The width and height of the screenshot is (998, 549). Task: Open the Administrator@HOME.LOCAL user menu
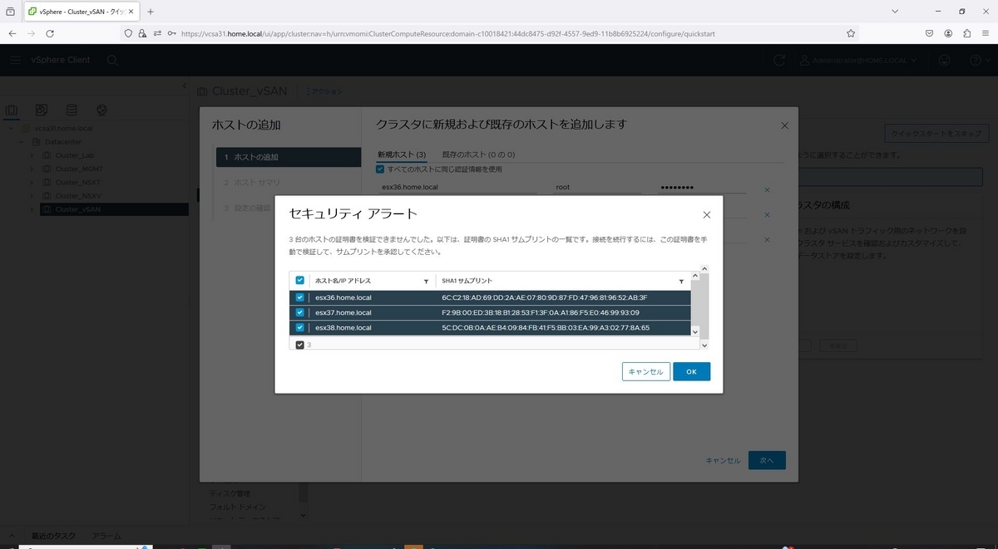coord(858,60)
